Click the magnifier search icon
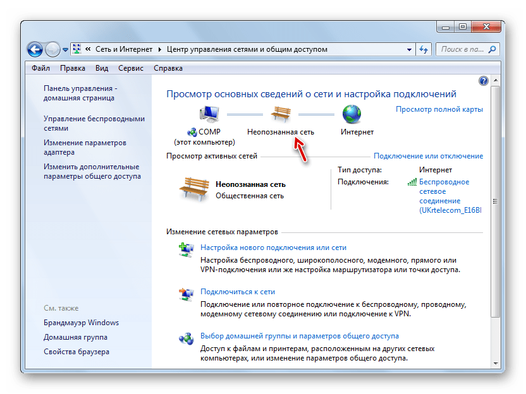526x394 pixels. click(x=492, y=50)
